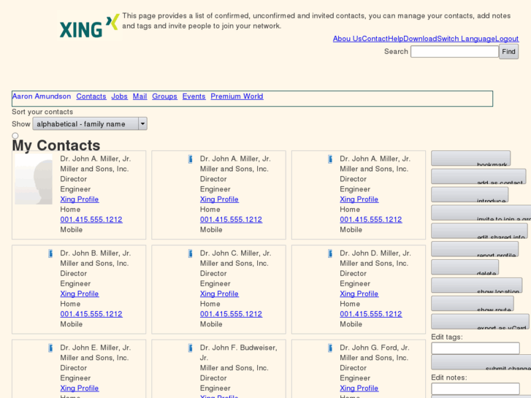
Task: Click the My Contacts heading
Action: [x=56, y=145]
